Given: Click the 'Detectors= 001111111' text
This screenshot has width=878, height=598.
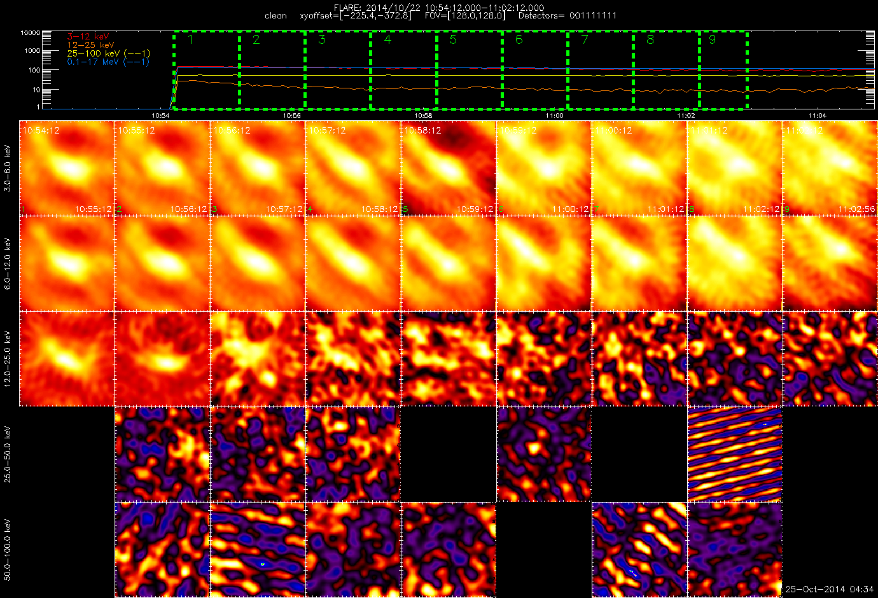Looking at the screenshot, I should 568,15.
